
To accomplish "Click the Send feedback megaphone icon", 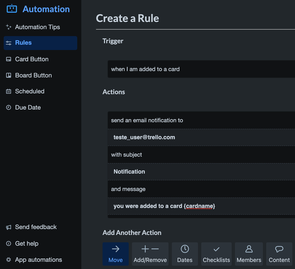I will [9, 227].
